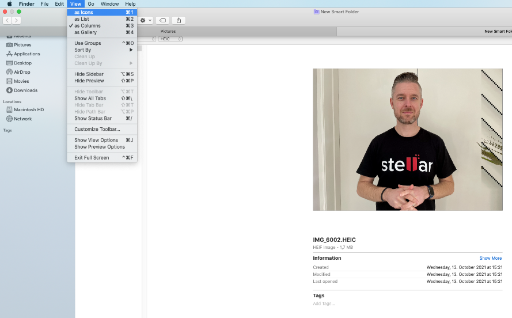Viewport: 512px width, 318px height.
Task: Click the Show More link
Action: (491, 258)
